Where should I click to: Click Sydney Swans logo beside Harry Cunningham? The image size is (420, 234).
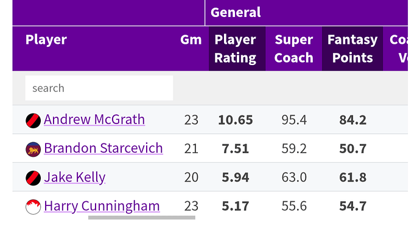click(x=33, y=207)
